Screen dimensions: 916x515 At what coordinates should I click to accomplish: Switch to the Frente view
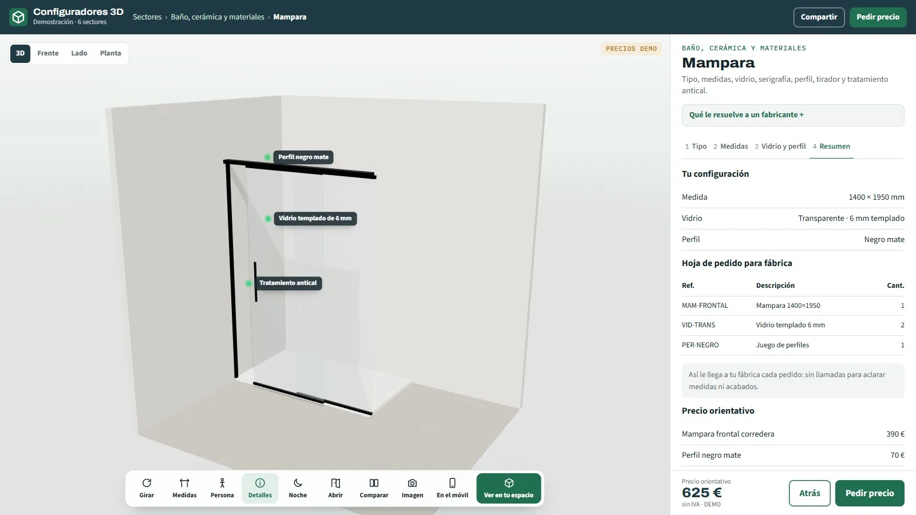[x=48, y=53]
